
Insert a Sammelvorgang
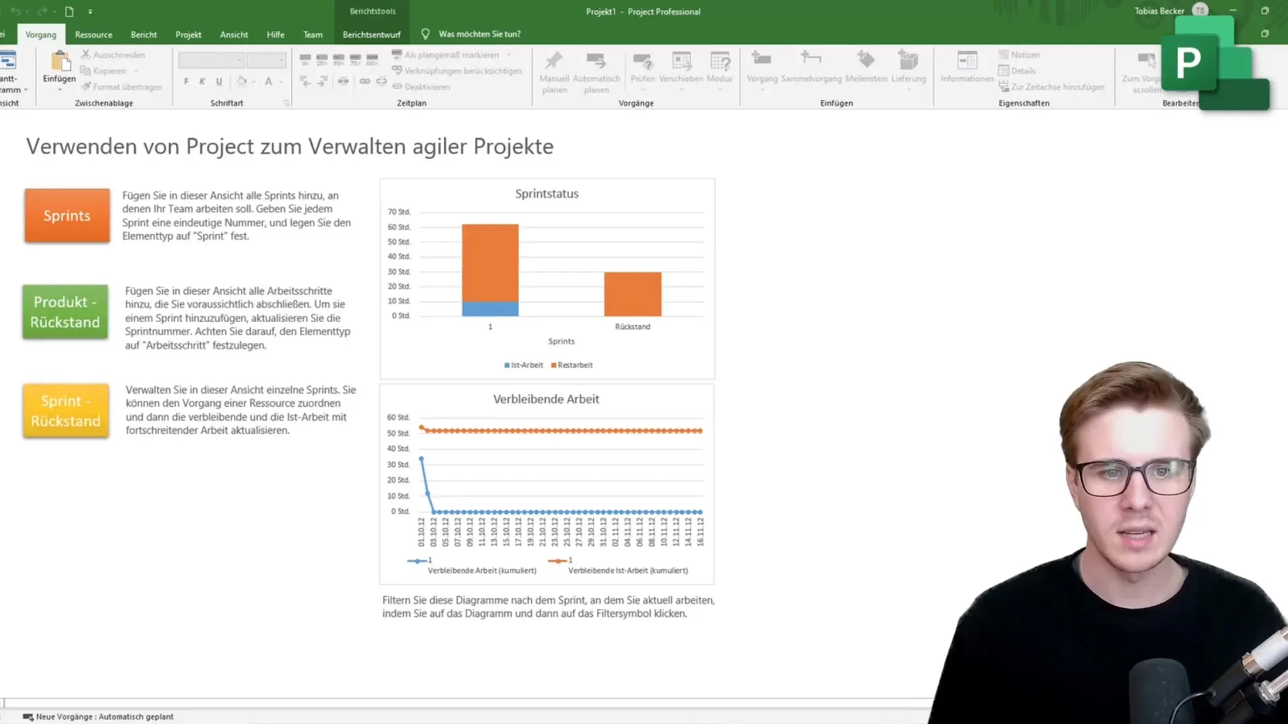tap(811, 67)
